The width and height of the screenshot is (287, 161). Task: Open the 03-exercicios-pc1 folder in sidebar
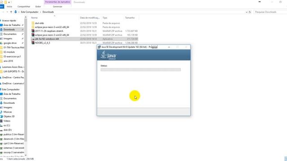coord(12,57)
